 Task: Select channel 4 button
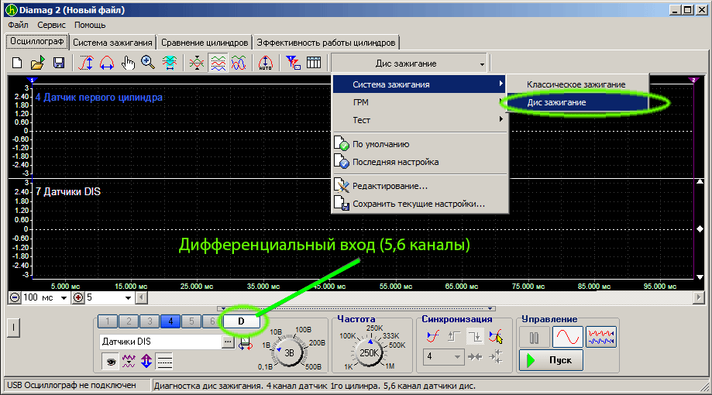170,321
